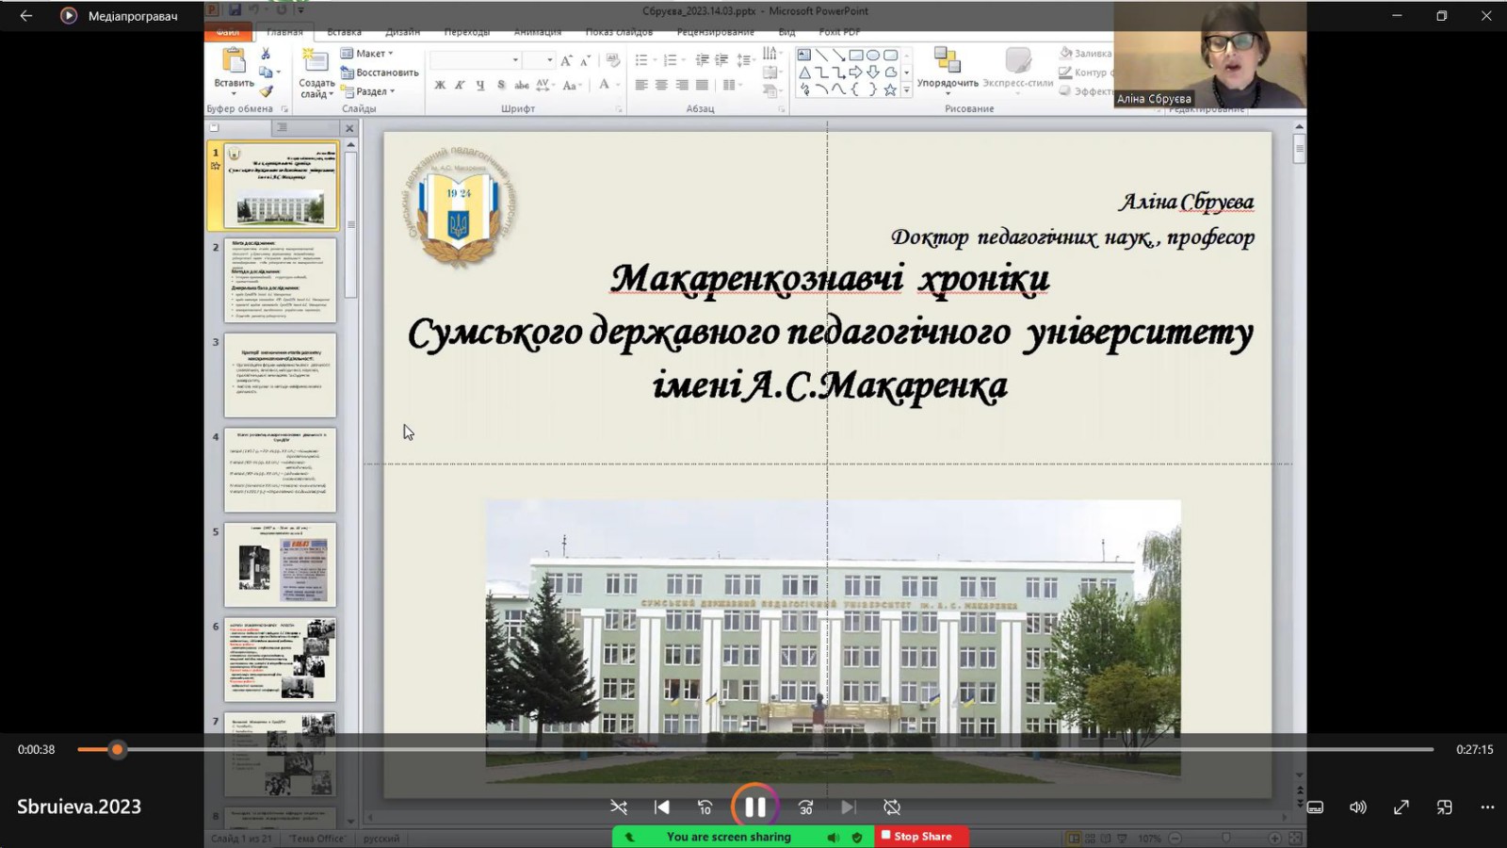Viewport: 1507px width, 848px height.
Task: Open more options ellipsis menu
Action: [x=1487, y=807]
